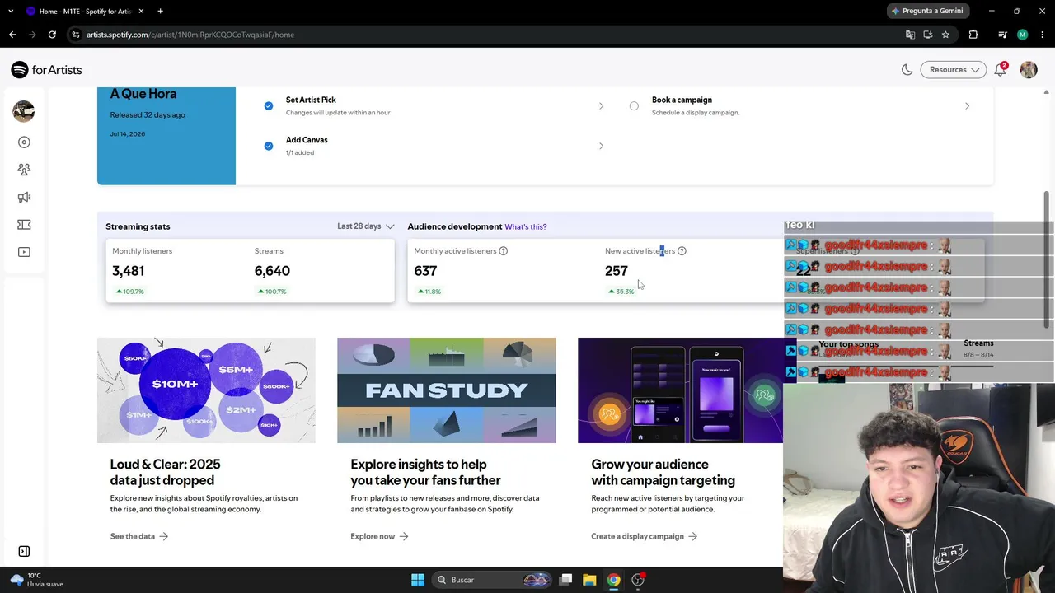Select the Streams value 6,640
Viewport: 1055px width, 593px height.
(272, 271)
